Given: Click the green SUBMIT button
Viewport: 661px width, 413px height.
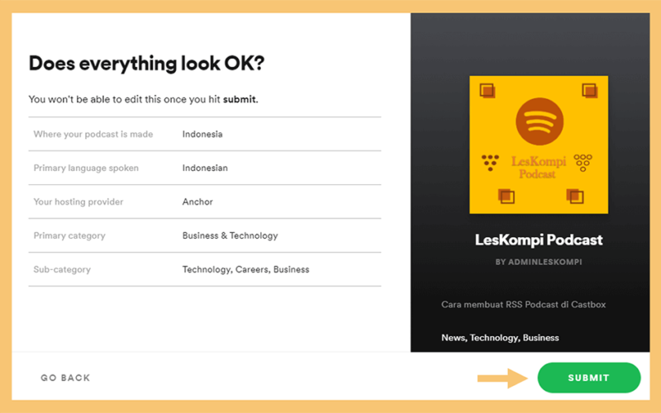Looking at the screenshot, I should (589, 377).
